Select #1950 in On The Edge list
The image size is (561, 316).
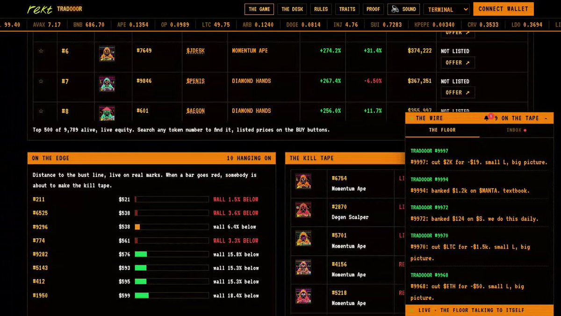pyautogui.click(x=40, y=295)
